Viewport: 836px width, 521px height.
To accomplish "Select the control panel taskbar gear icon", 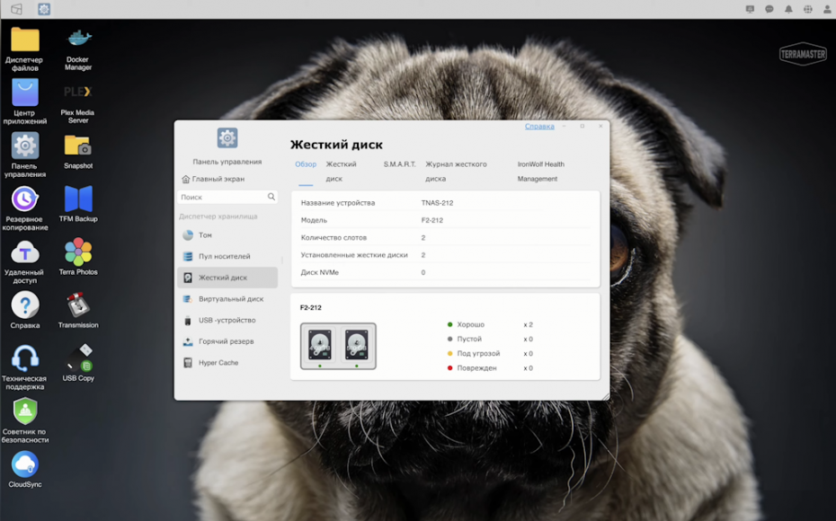I will (44, 9).
